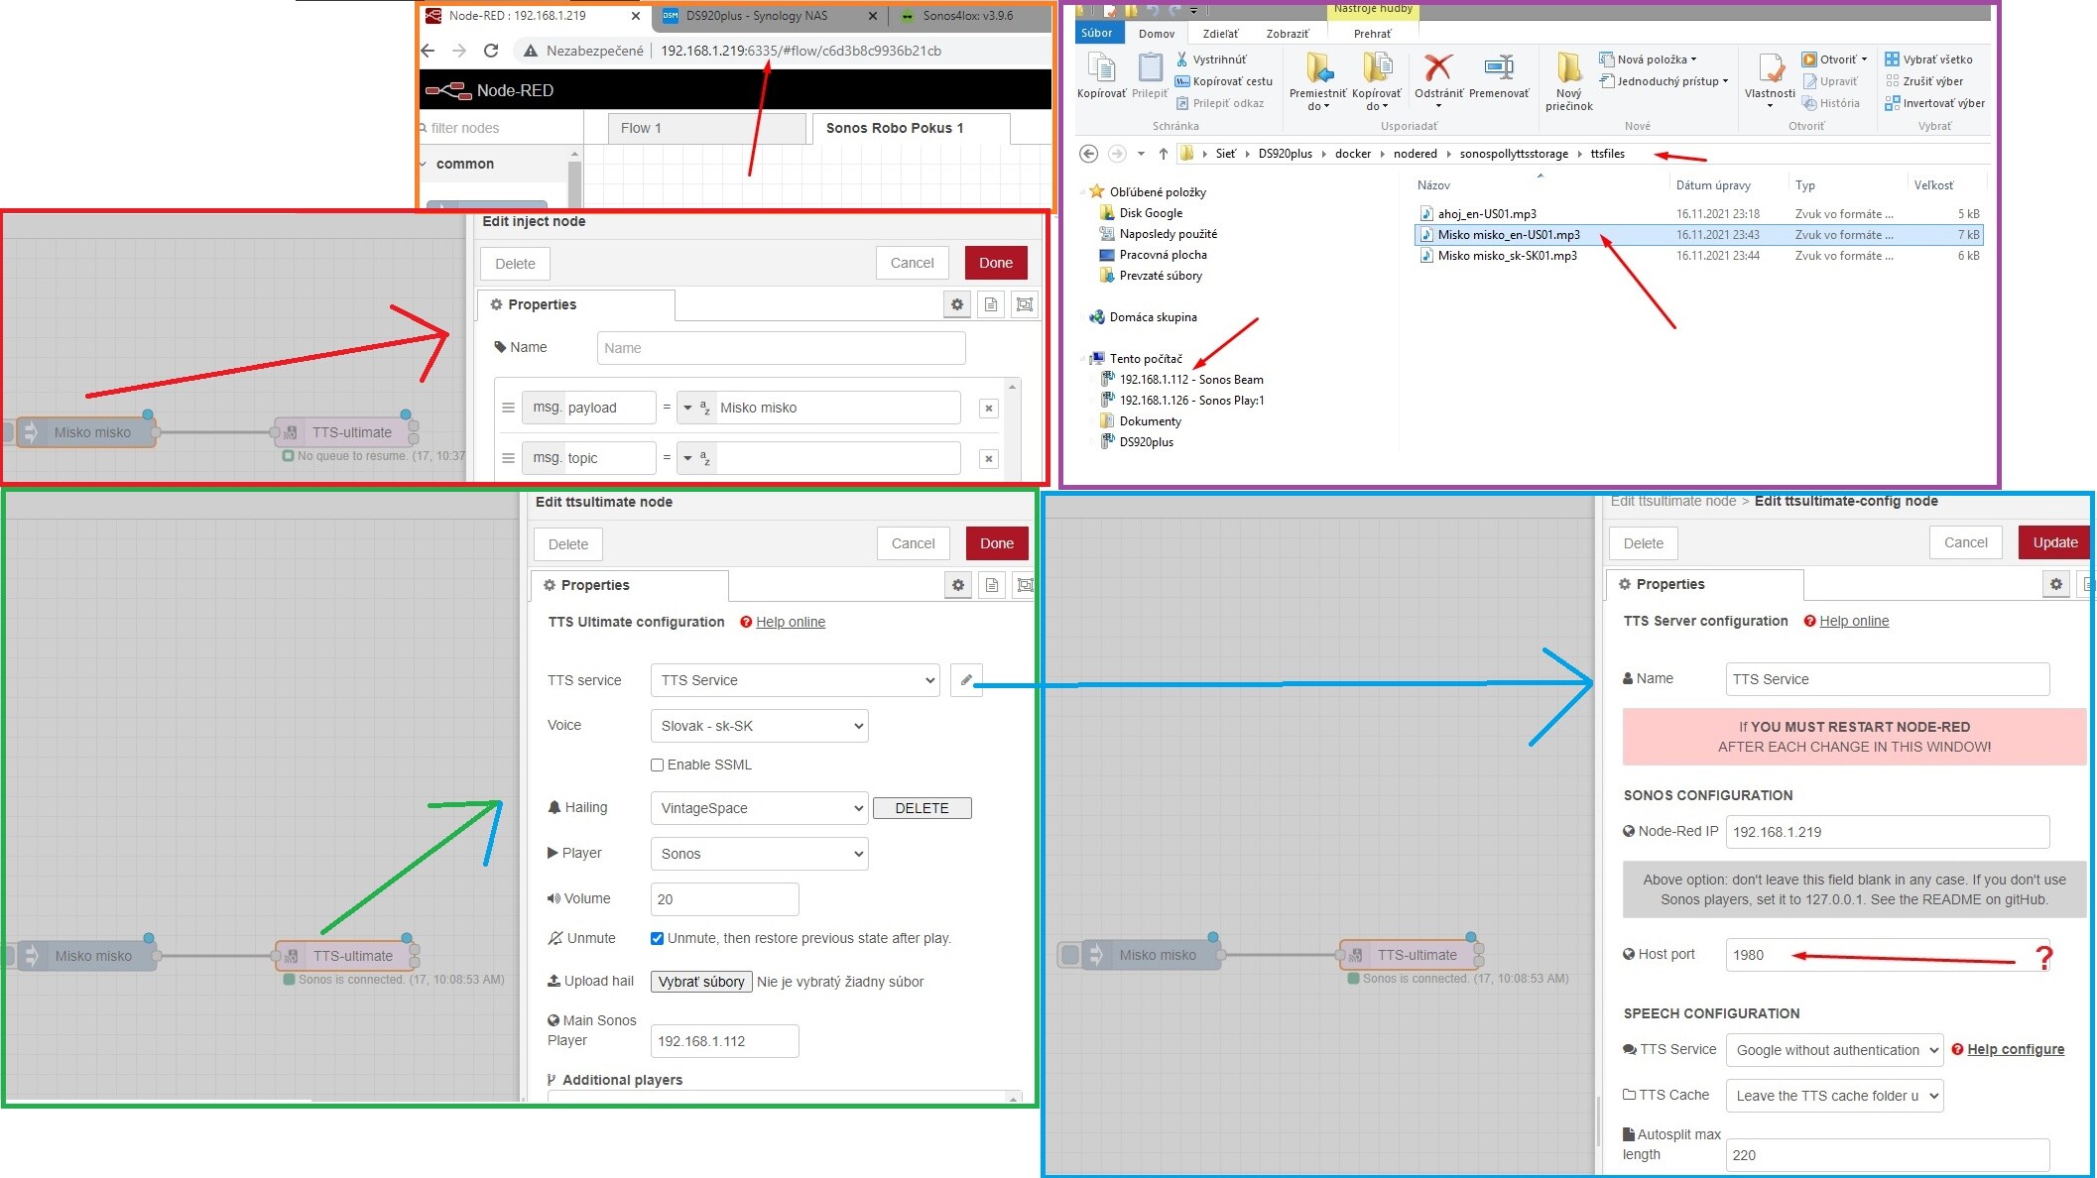Click the Nový priečinok folder icon

click(1568, 68)
